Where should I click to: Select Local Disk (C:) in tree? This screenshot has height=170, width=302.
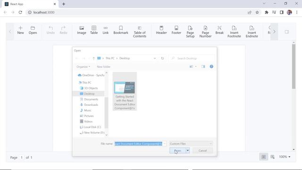(91, 127)
